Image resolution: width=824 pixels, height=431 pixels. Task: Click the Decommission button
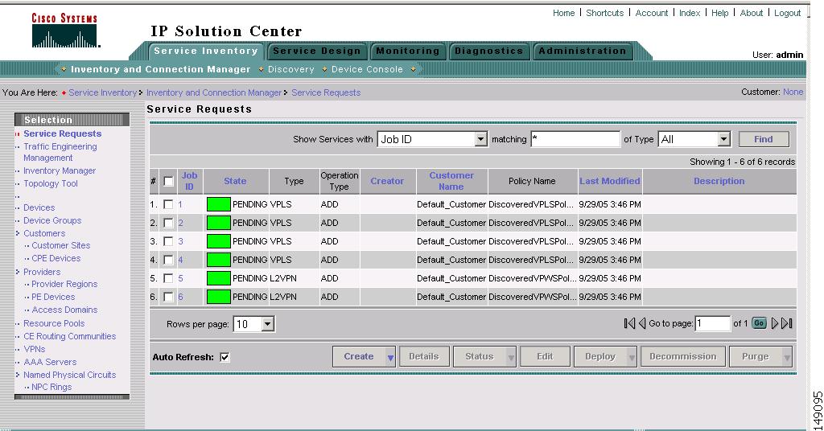pyautogui.click(x=682, y=356)
